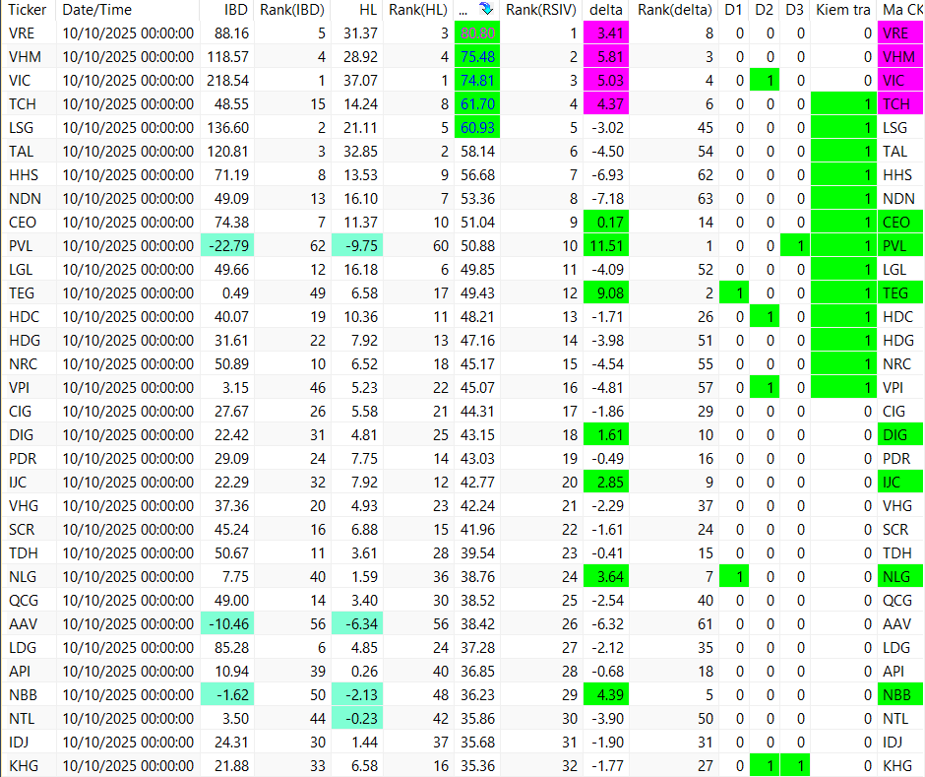
Task: Click the green CEO cell in Ma CK column
Action: click(x=900, y=222)
